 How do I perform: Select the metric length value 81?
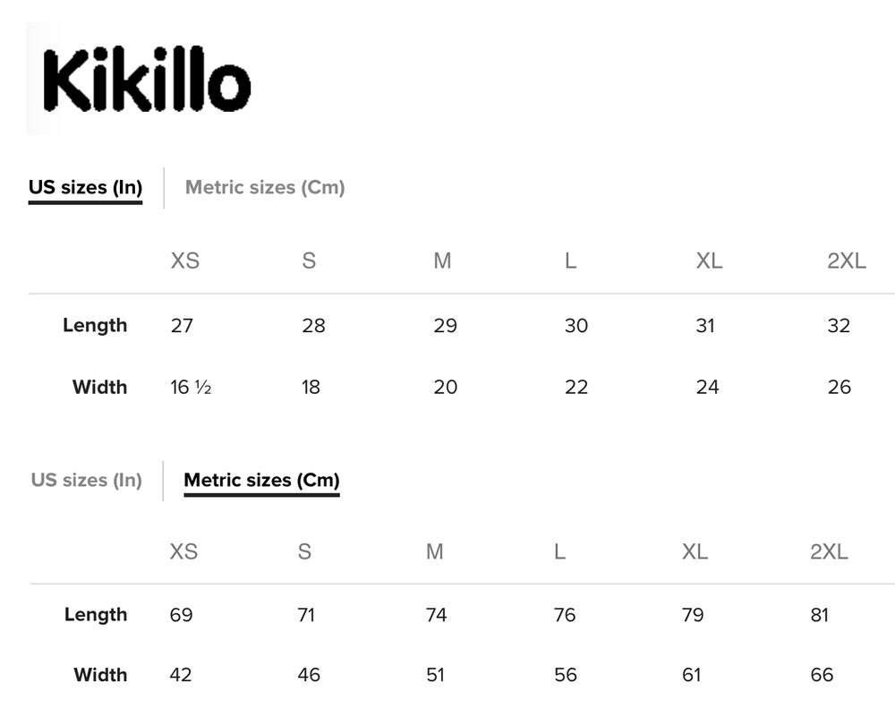(x=819, y=615)
